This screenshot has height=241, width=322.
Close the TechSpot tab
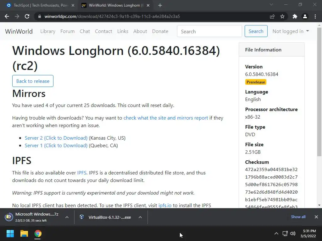point(73,5)
